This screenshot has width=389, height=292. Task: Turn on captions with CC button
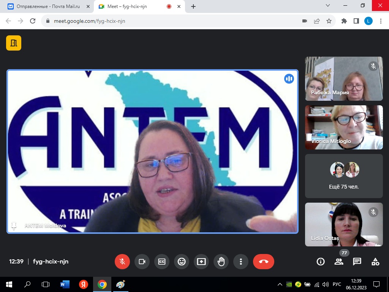pos(162,262)
